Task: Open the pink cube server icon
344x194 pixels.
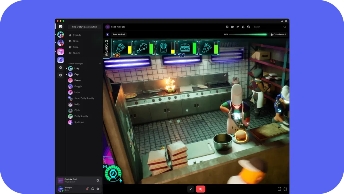Action: click(60, 52)
